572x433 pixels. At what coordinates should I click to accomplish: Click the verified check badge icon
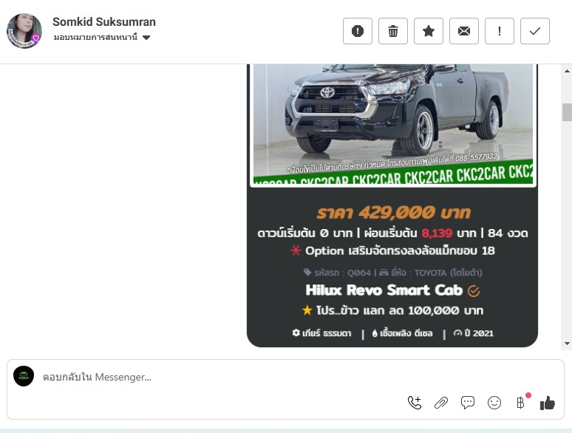[474, 290]
